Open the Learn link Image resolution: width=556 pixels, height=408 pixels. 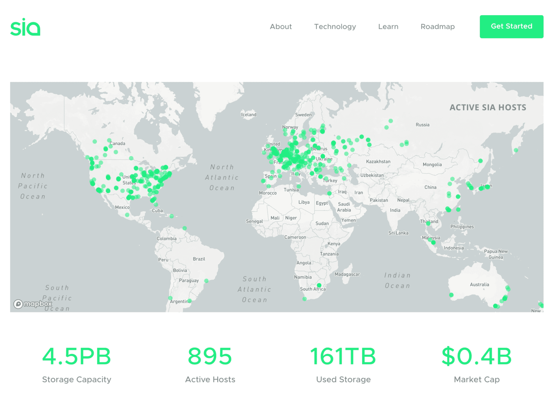pos(388,26)
